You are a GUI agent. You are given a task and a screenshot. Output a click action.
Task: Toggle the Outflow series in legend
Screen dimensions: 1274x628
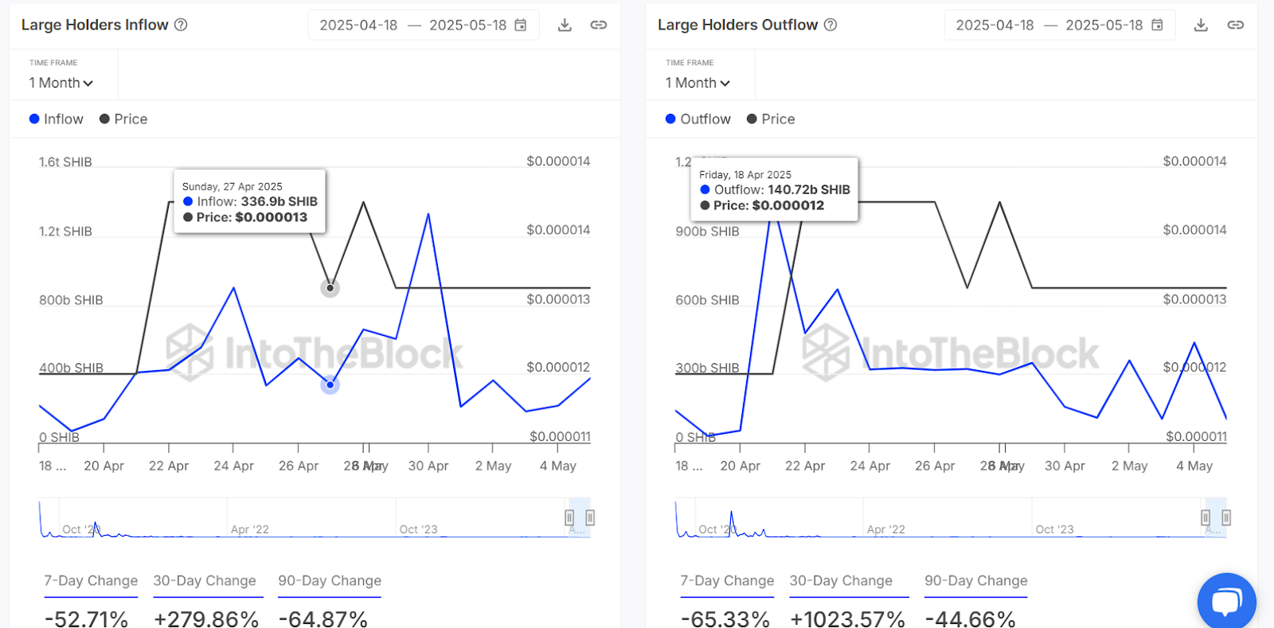click(698, 119)
